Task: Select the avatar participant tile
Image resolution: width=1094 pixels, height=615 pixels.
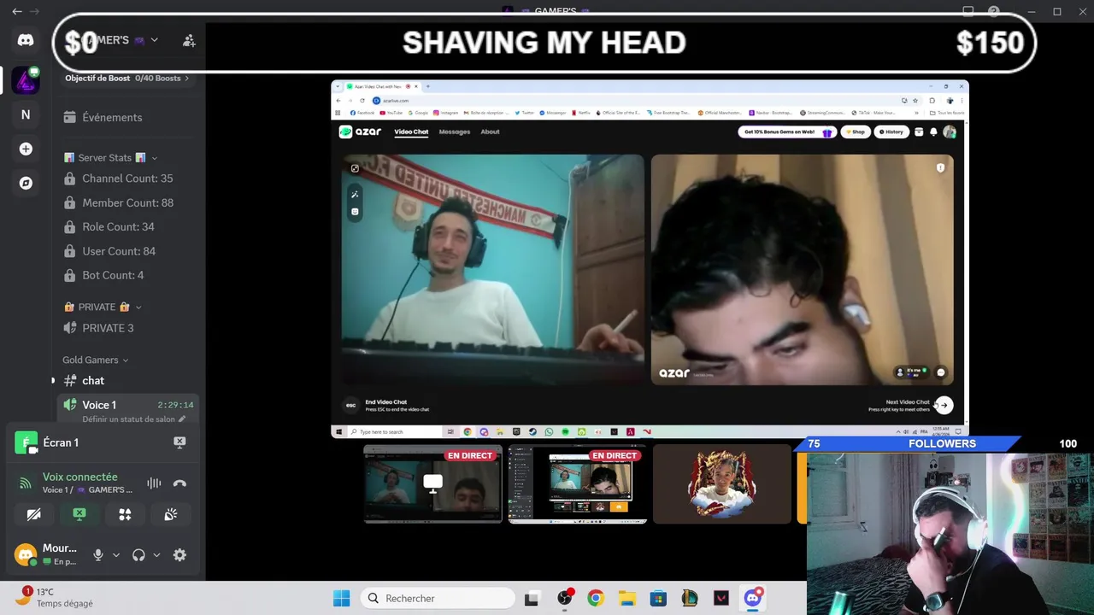Action: pyautogui.click(x=722, y=483)
